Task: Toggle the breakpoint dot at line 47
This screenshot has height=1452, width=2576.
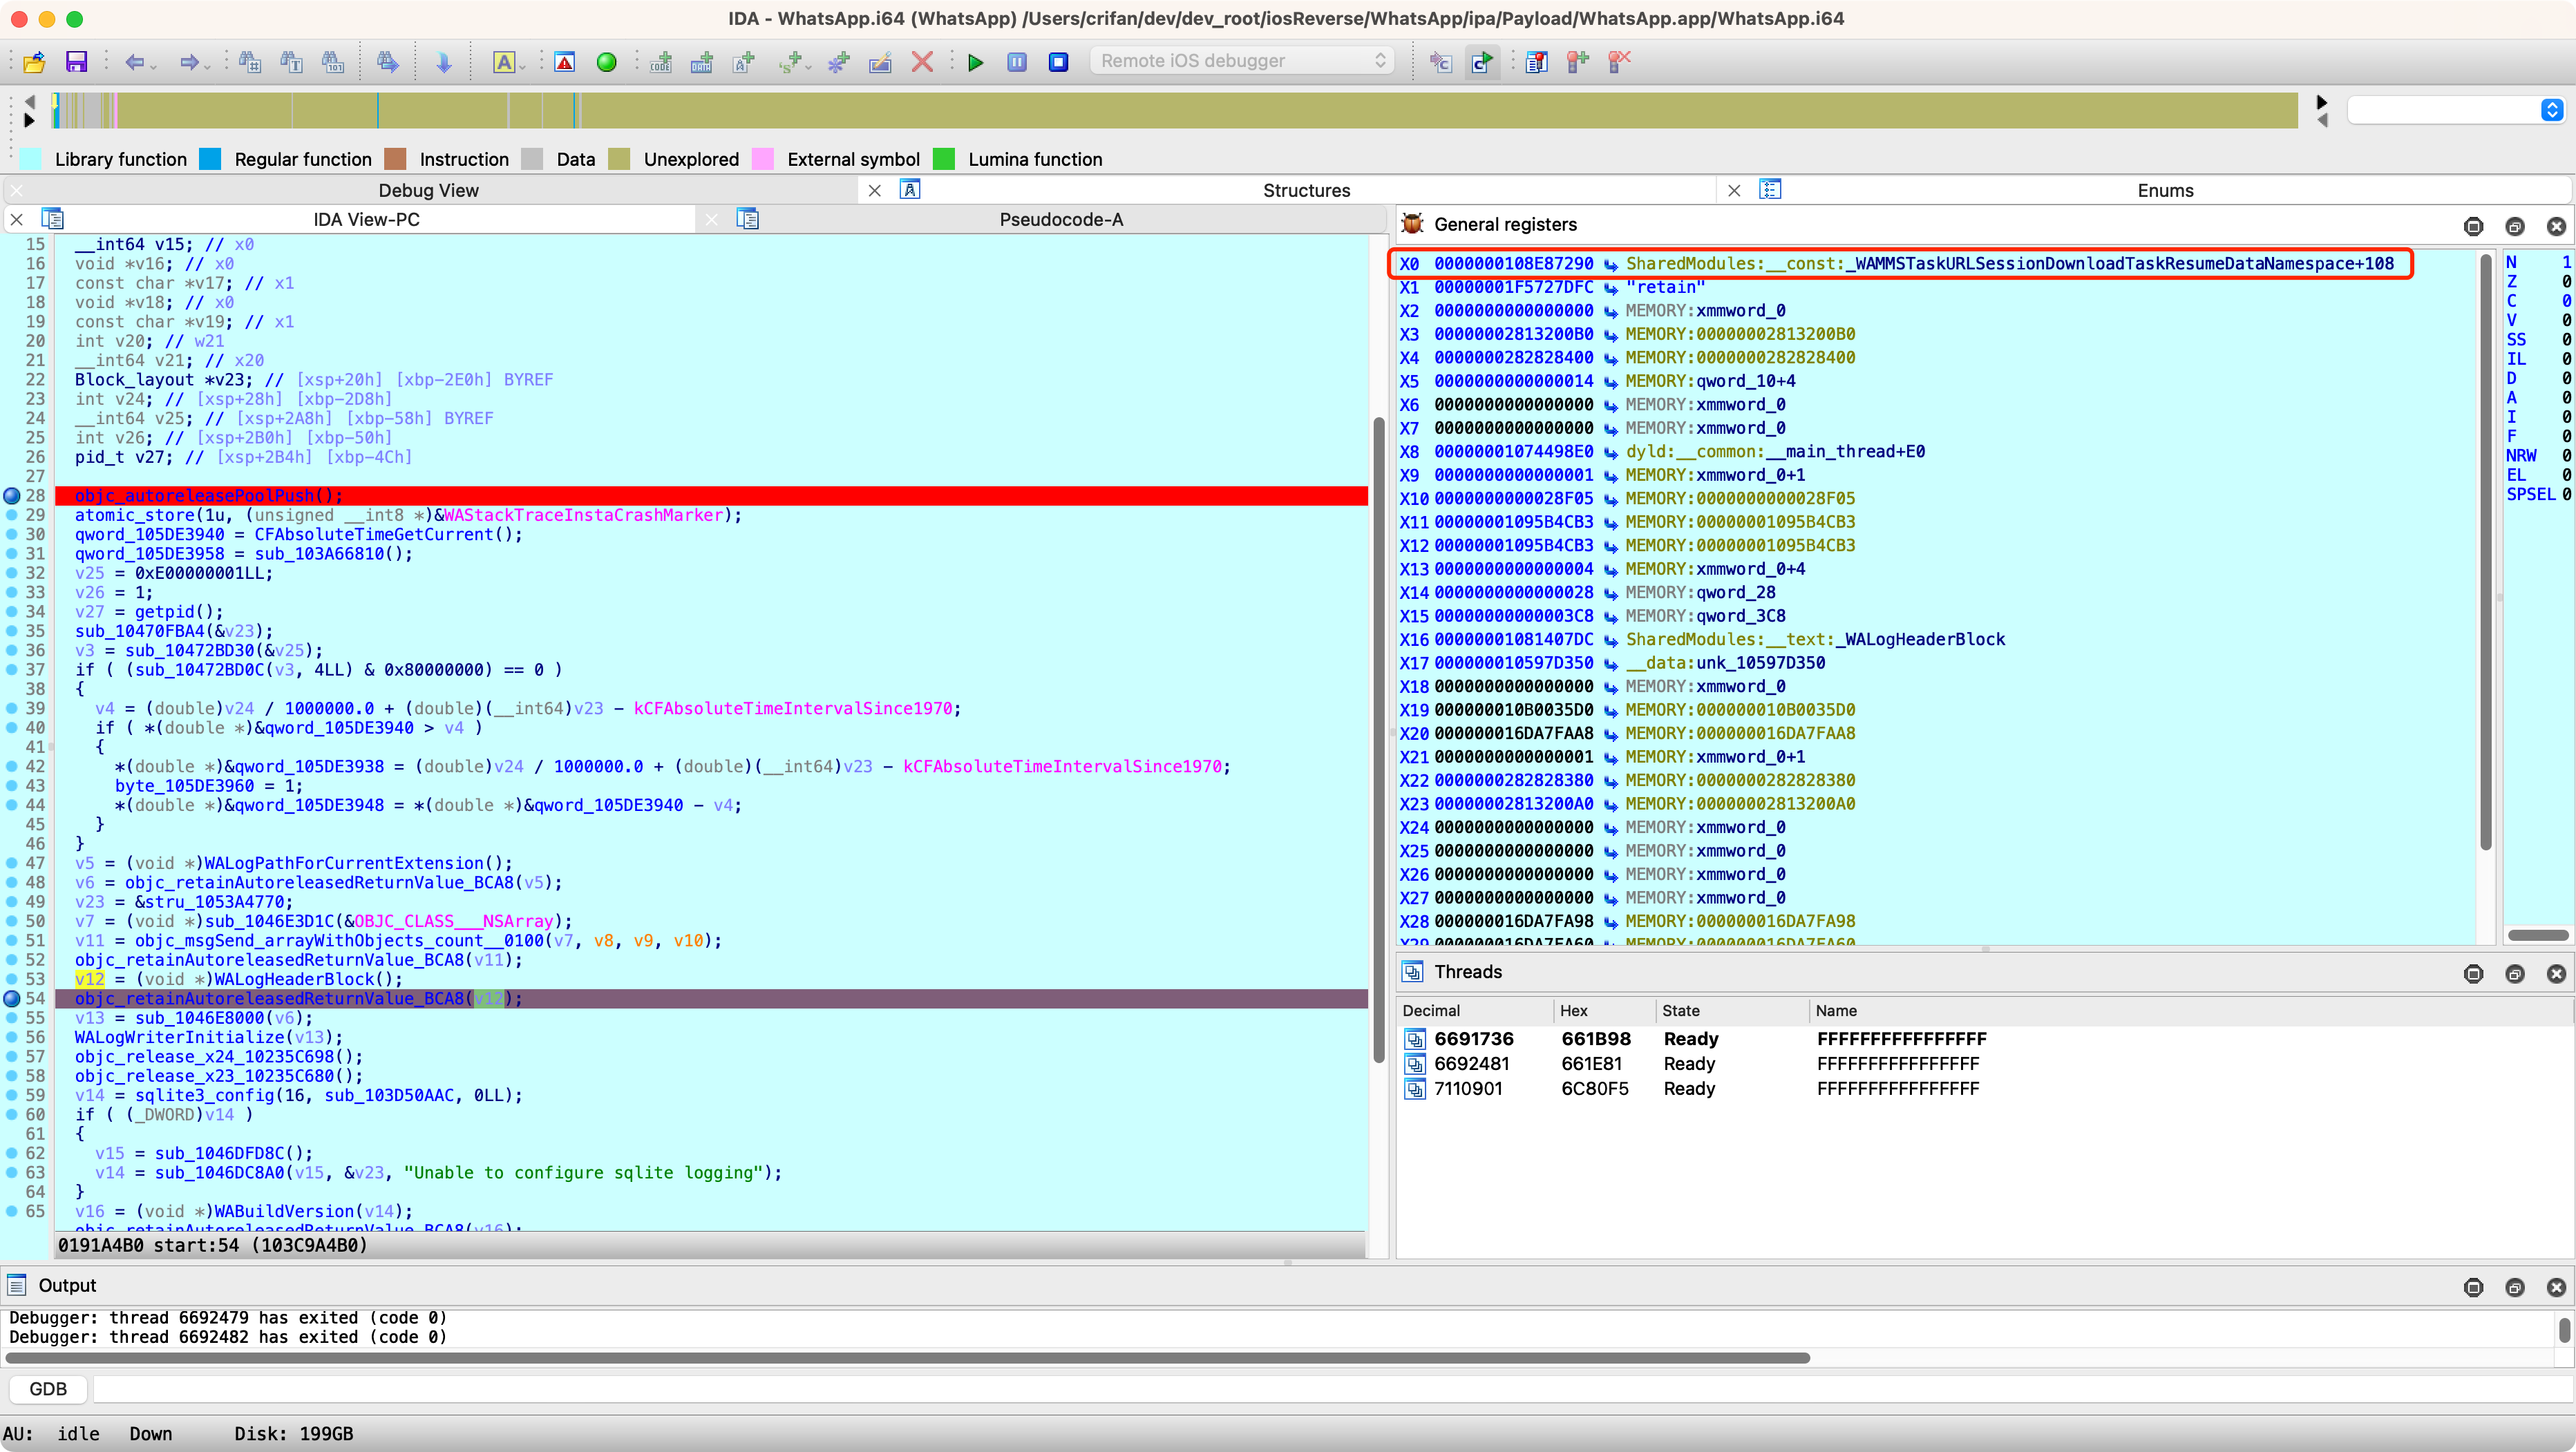Action: tap(12, 863)
